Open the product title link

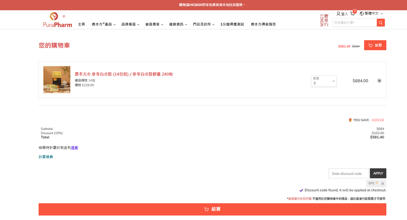click(124, 74)
